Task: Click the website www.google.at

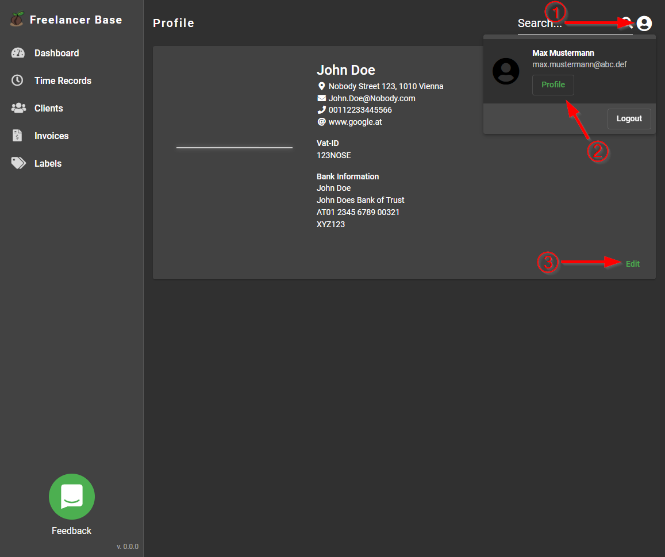Action: point(355,122)
